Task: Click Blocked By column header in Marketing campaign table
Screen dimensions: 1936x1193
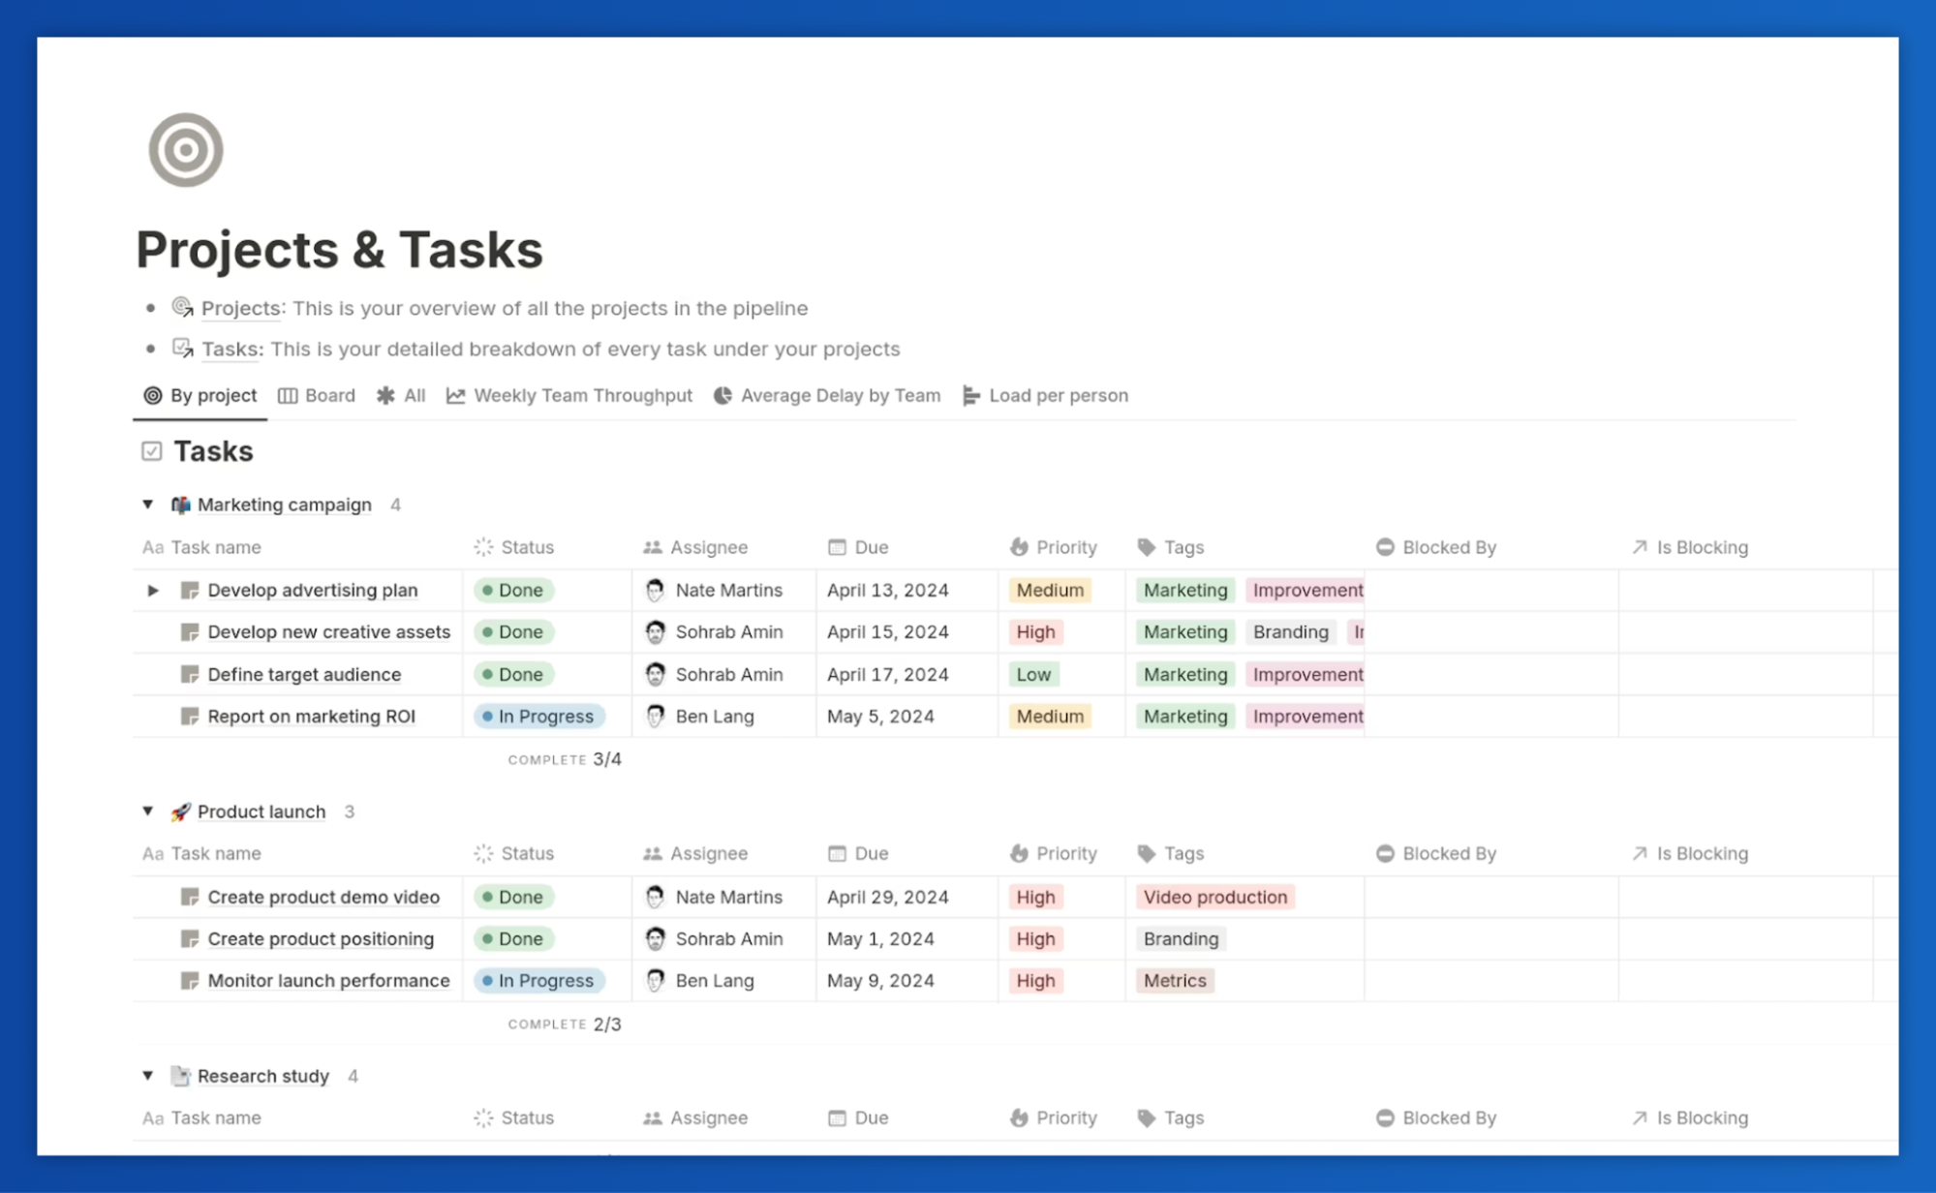Action: pos(1436,547)
